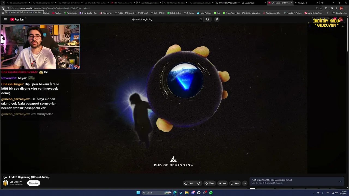
Task: Dislike the Djo video
Action: [198, 183]
